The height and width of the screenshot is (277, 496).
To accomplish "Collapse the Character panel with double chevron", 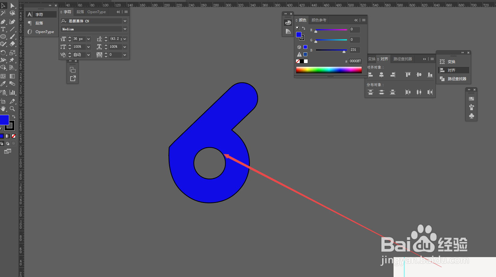I will pos(118,12).
